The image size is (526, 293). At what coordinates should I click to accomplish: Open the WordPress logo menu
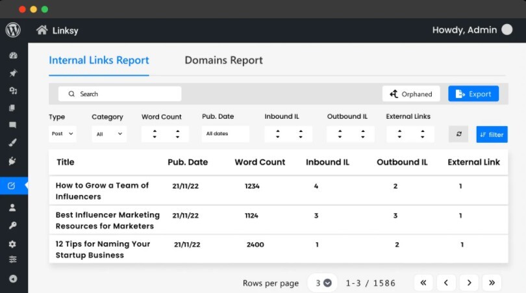[x=13, y=30]
